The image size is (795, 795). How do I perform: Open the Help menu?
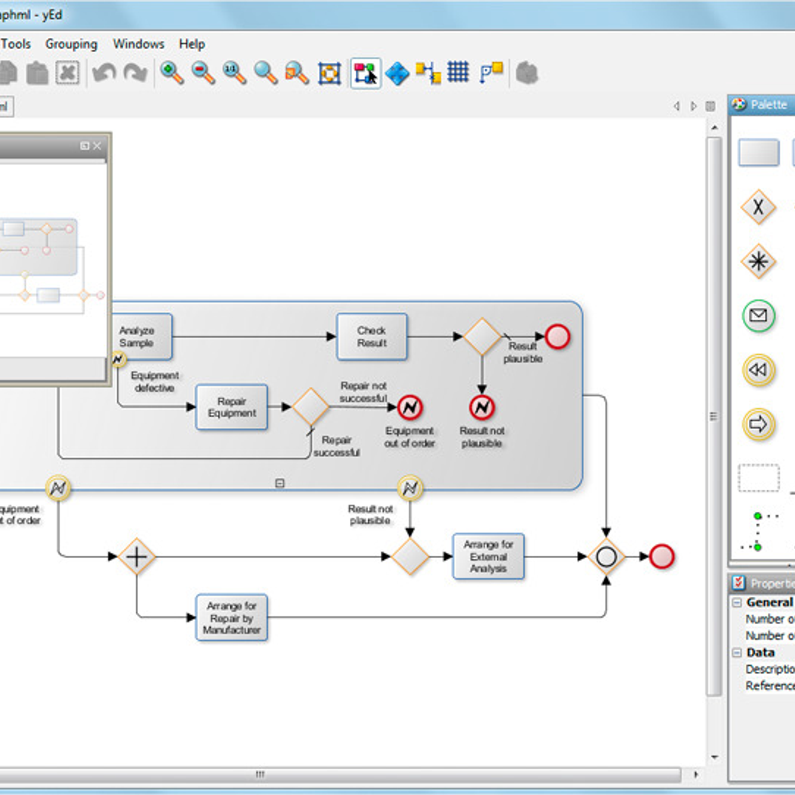192,44
